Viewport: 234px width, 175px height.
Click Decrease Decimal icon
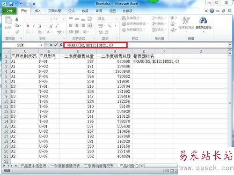click(107, 32)
